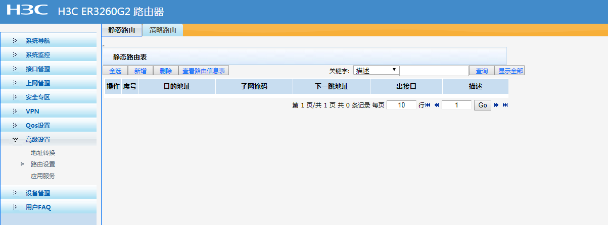
Task: Click the 目的地址 column header
Action: 177,86
